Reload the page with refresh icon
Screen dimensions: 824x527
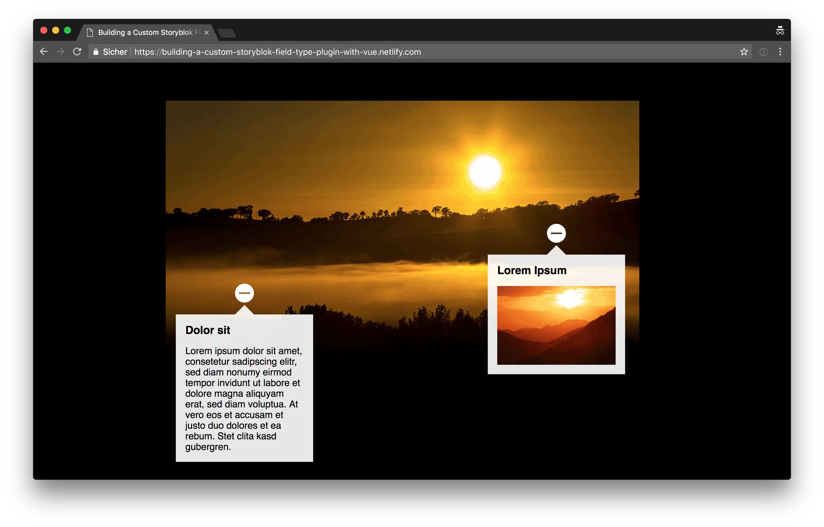pyautogui.click(x=77, y=52)
